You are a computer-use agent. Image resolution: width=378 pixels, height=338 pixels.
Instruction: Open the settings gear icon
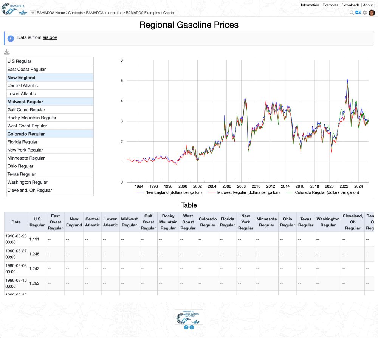tap(365, 12)
